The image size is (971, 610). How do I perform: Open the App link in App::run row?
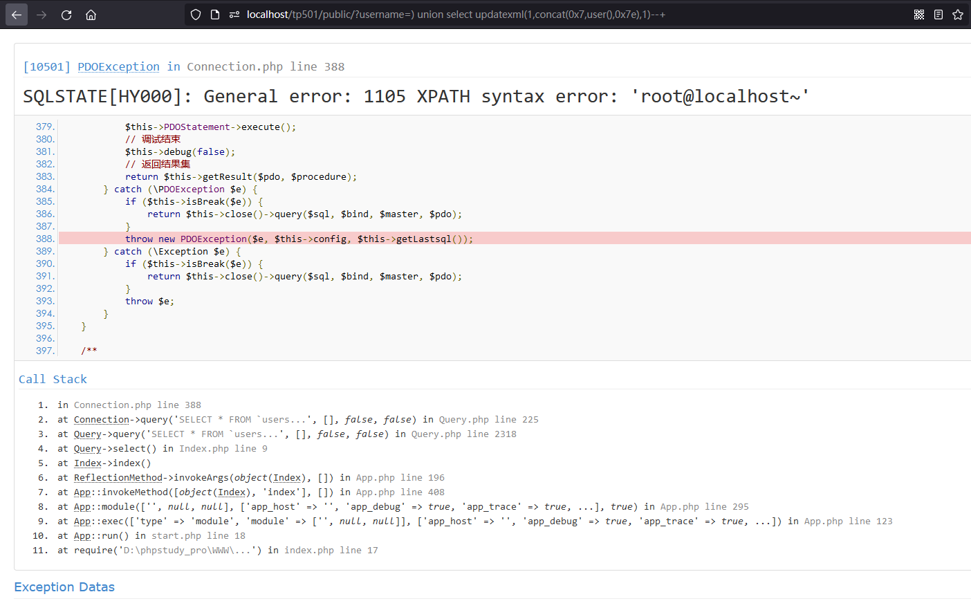(x=82, y=536)
